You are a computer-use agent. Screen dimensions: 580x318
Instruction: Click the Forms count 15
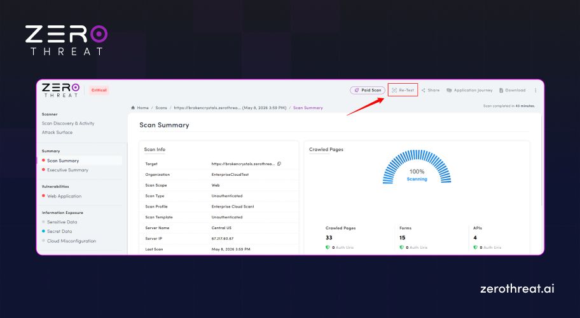click(403, 237)
